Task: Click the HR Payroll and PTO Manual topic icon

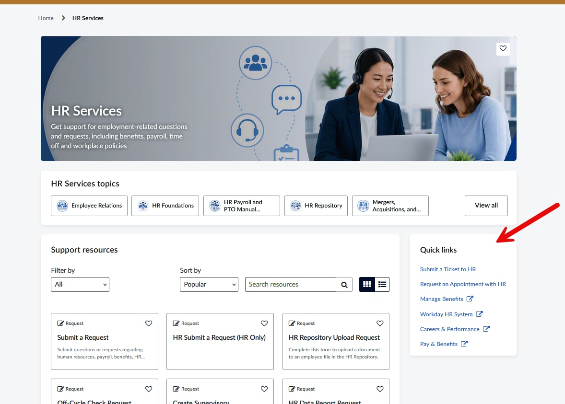Action: (215, 206)
